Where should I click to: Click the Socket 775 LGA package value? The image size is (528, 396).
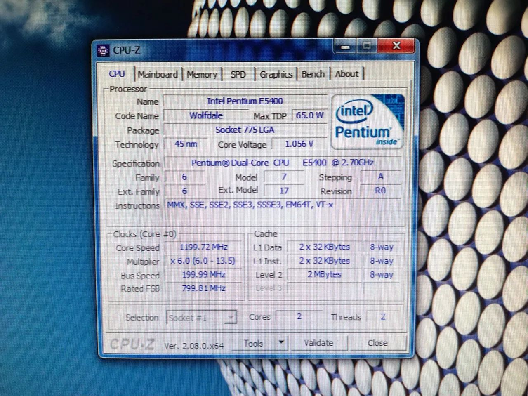point(245,130)
